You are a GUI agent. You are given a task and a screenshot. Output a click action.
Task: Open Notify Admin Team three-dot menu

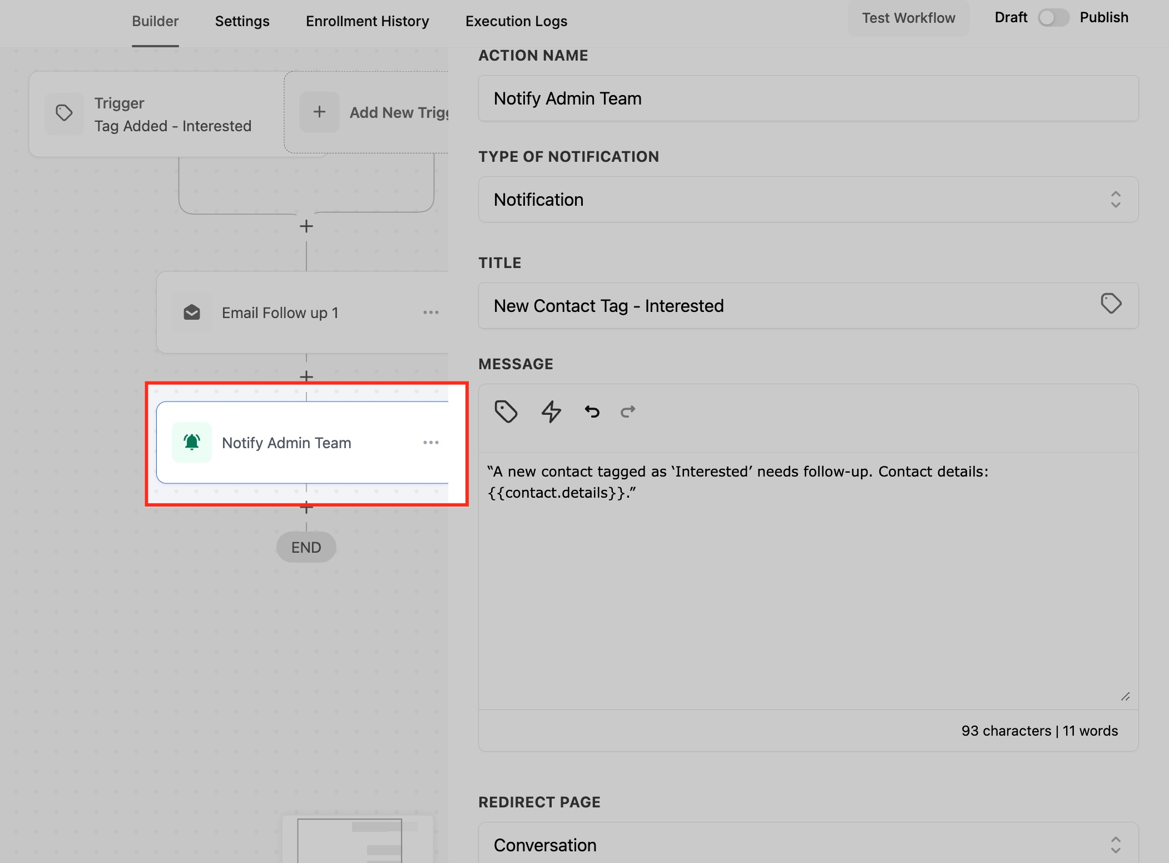point(430,443)
